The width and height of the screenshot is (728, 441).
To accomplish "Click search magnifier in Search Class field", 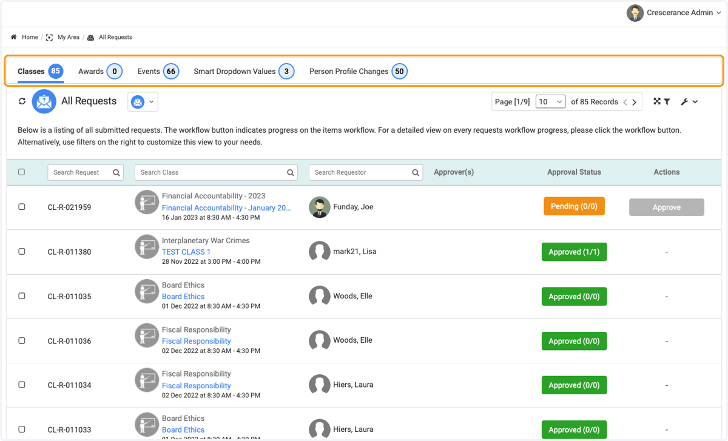I will (x=291, y=172).
